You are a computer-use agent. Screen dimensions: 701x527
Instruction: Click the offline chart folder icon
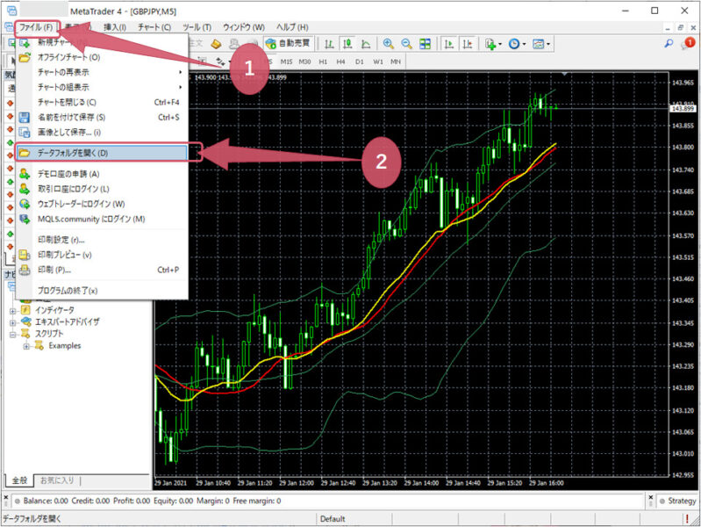point(25,57)
